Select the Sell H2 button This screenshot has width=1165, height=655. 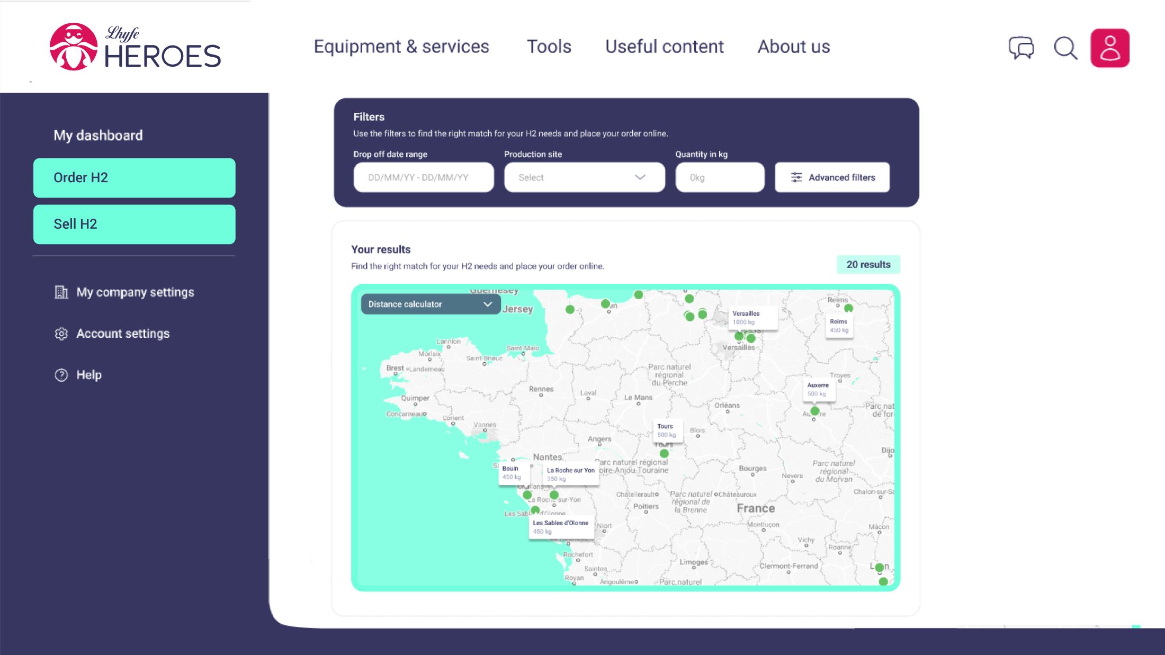[x=134, y=224]
